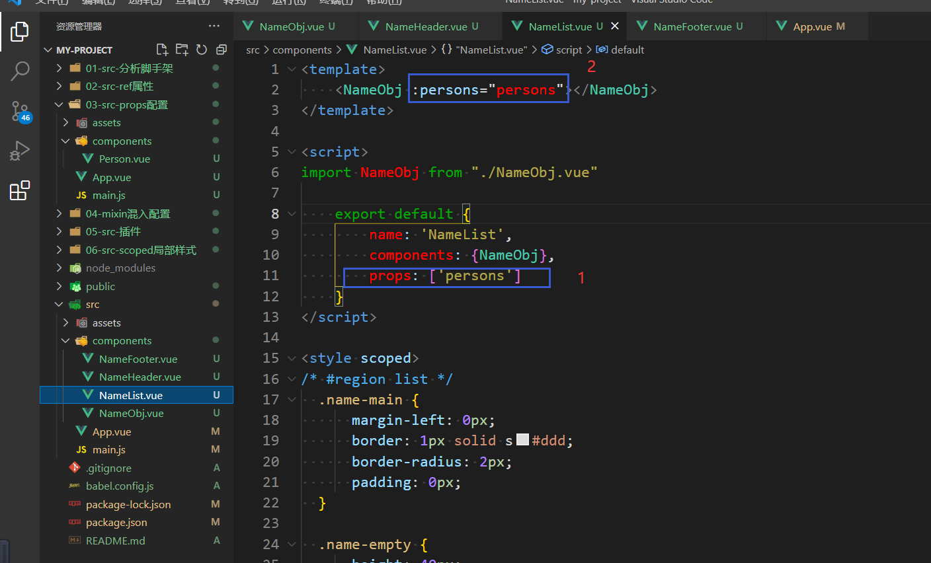Click New File icon in explorer header
Screen dimensions: 931x563
tap(162, 50)
